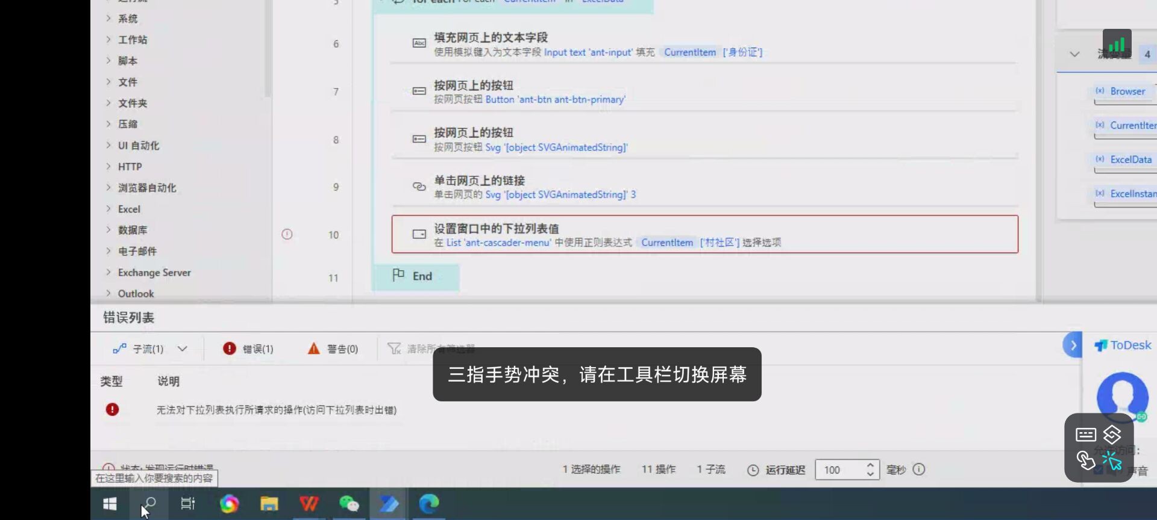Toggle the 错误(1) filter
The image size is (1157, 520).
[x=248, y=348]
